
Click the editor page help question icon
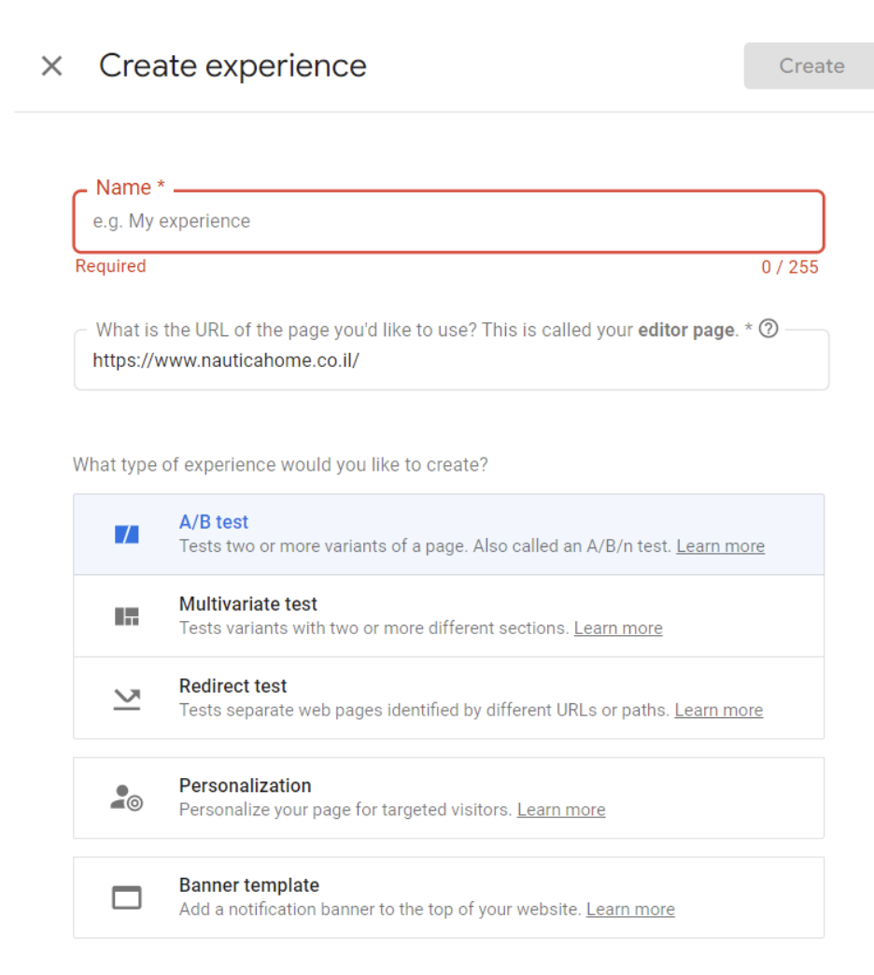pyautogui.click(x=768, y=329)
